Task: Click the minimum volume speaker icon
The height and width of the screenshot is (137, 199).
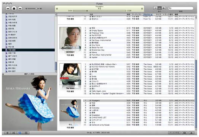Action: click(26, 8)
